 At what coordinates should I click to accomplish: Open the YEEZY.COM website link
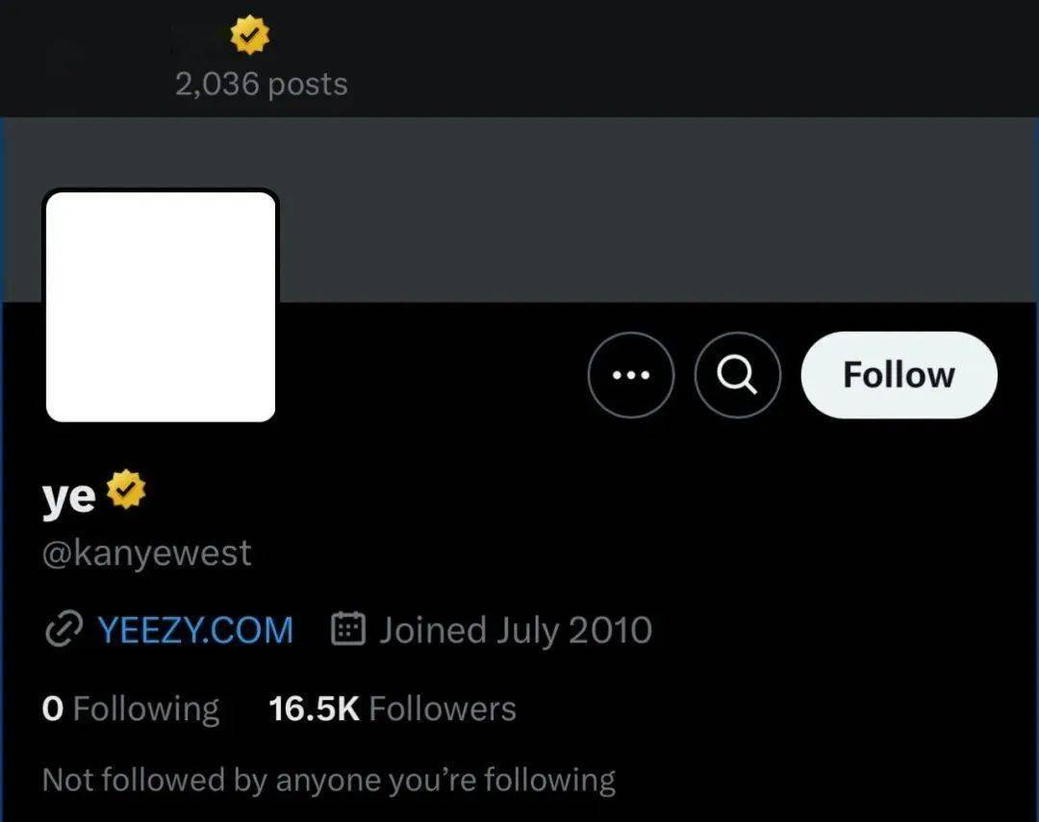195,631
